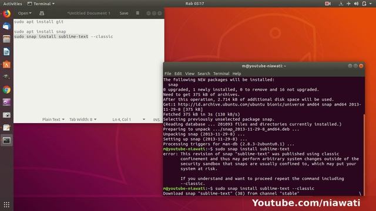The height and width of the screenshot is (211, 376).
Task: Open the clock calendar in top bar
Action: click(194, 4)
